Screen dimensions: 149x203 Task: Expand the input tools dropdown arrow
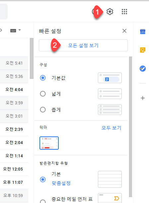[20, 30]
